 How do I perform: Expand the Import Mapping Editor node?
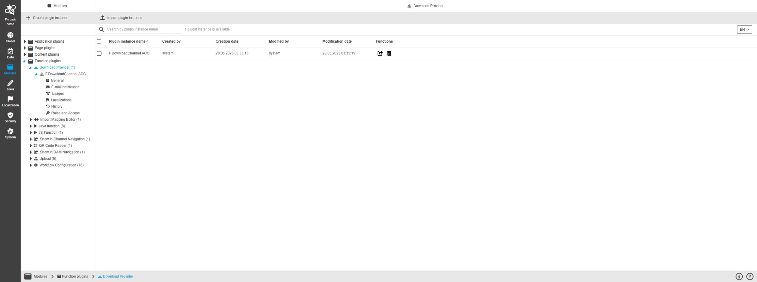31,119
